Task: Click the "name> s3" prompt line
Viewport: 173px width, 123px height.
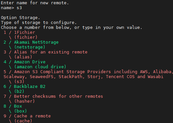Action: 11,8
